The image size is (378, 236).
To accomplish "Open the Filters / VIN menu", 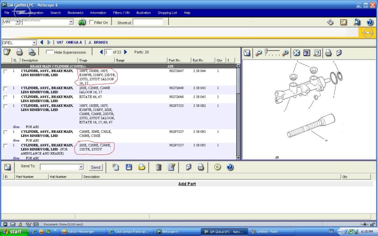I will [121, 13].
